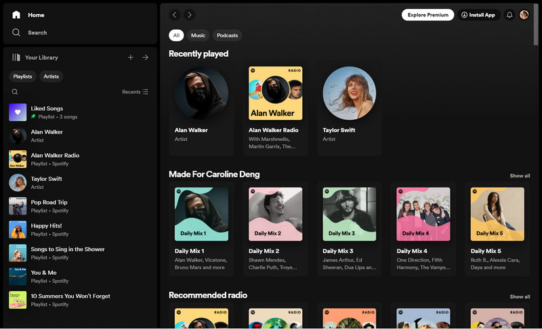Image resolution: width=542 pixels, height=329 pixels.
Task: Open the Recommended radio heading
Action: tap(208, 295)
